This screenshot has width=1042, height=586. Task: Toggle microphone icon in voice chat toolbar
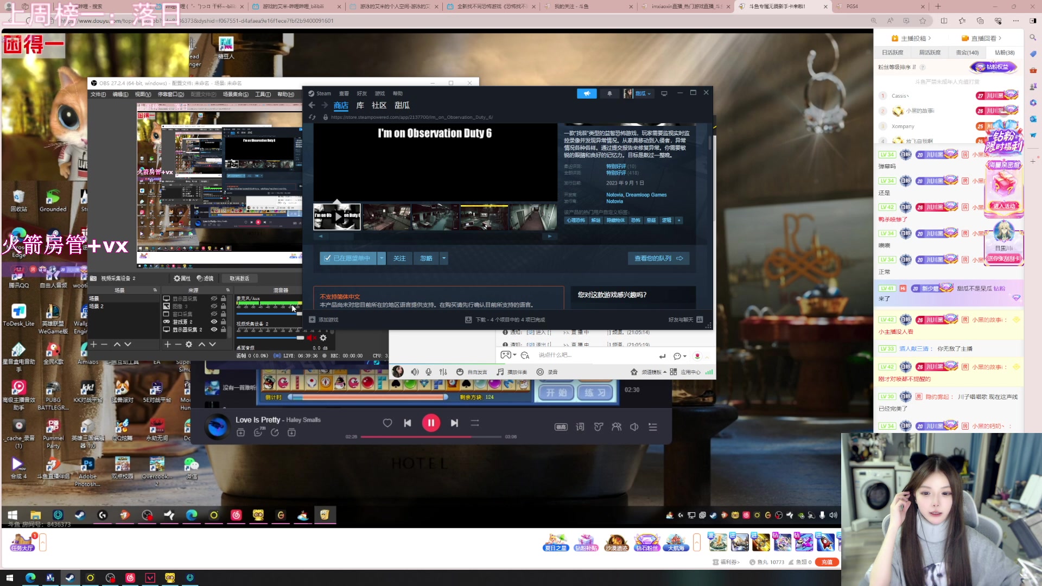[x=429, y=372]
